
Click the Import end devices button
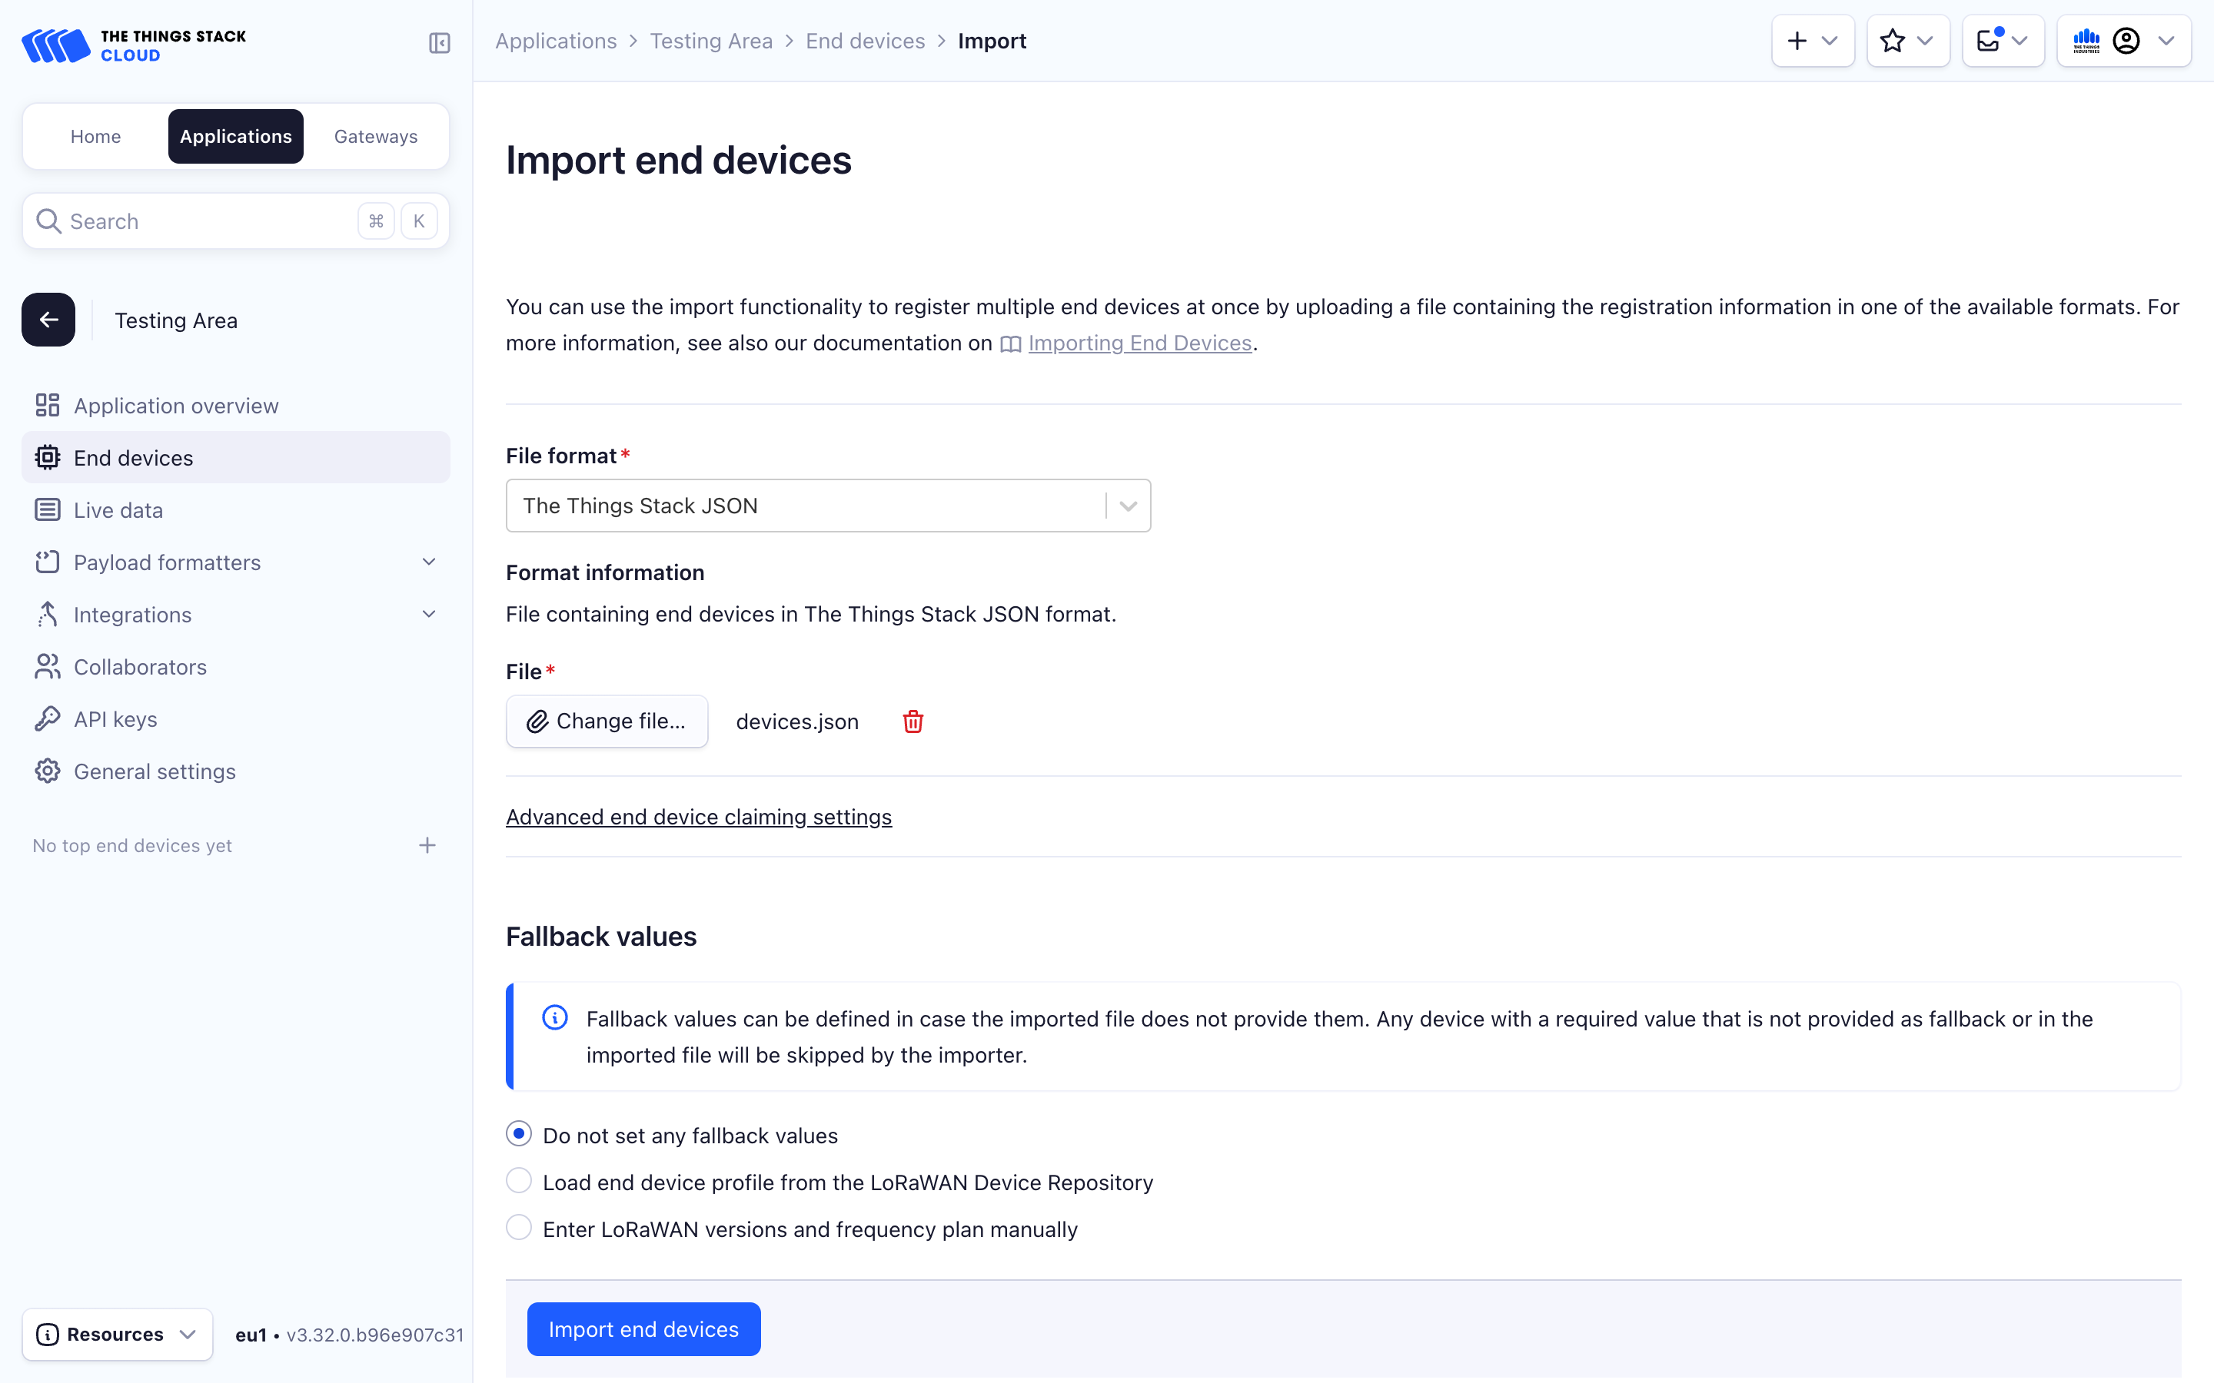point(643,1329)
